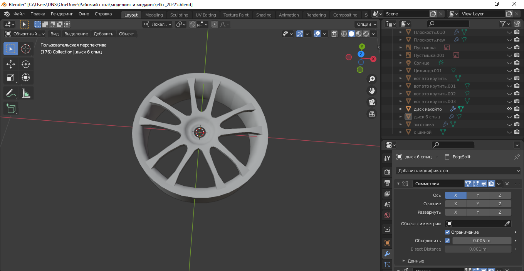
Task: Adjust the merge distance 0.005 m field
Action: tap(482, 241)
